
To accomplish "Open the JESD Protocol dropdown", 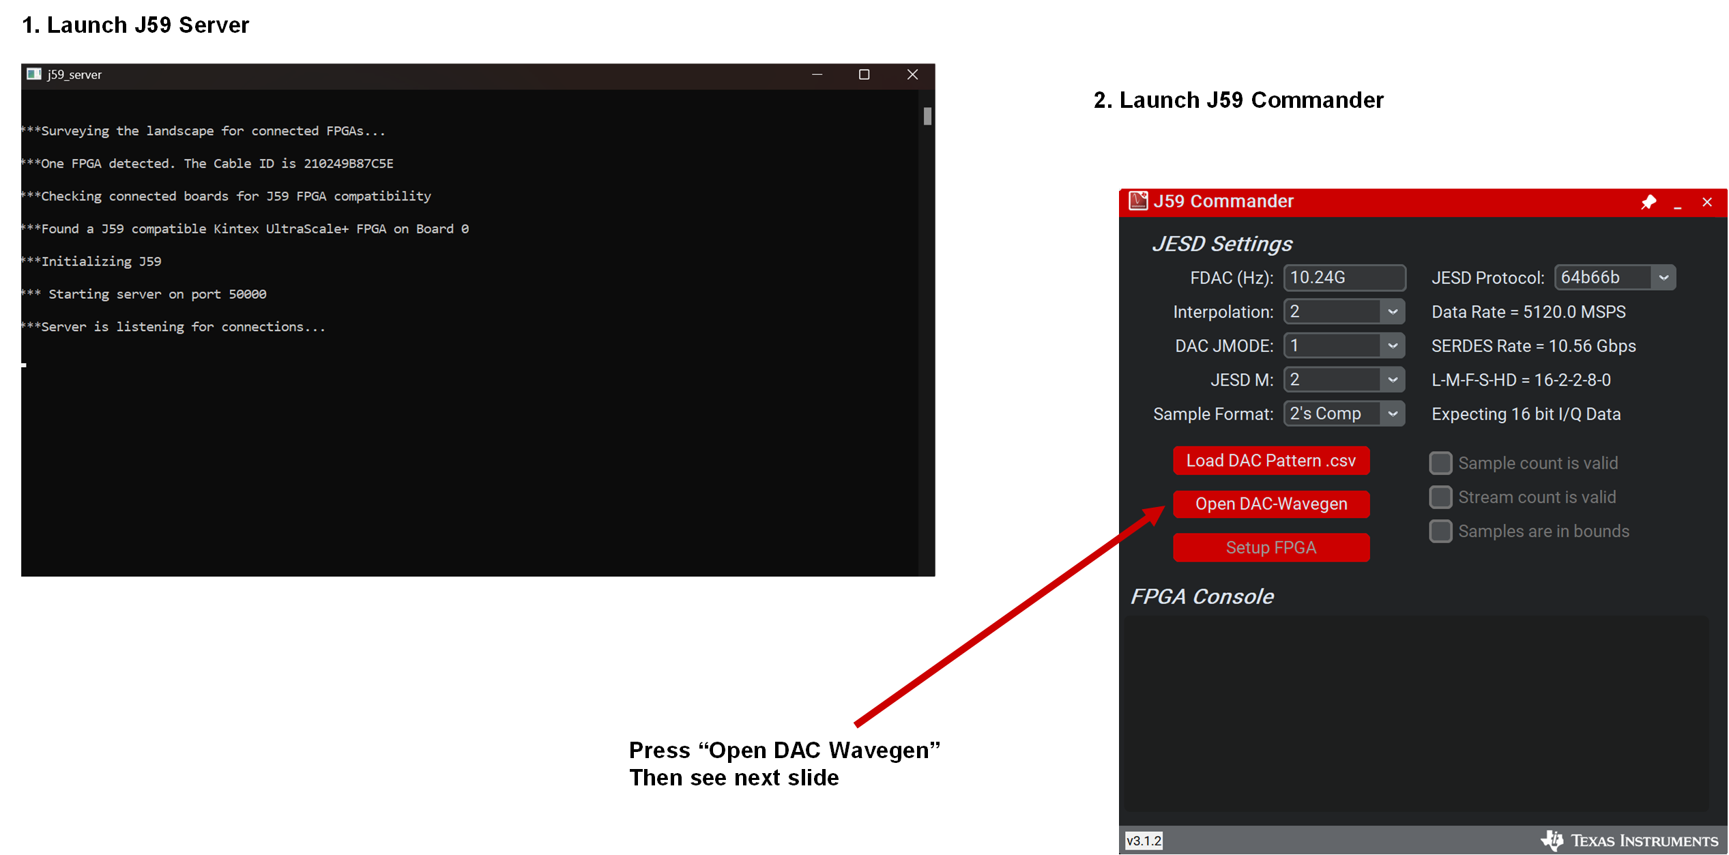I will (x=1663, y=277).
